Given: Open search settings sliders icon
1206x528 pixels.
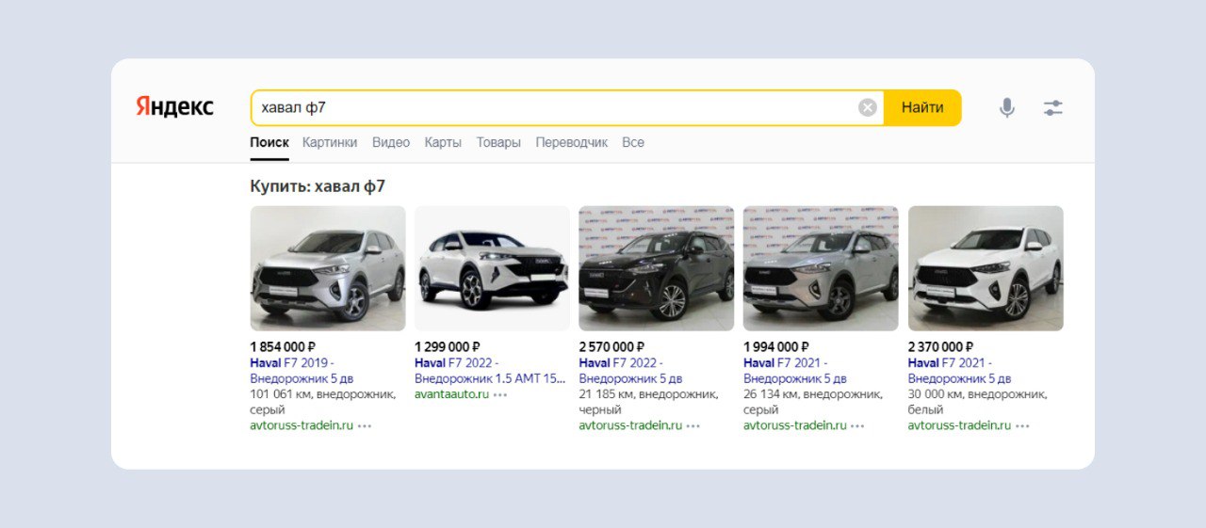Looking at the screenshot, I should (x=1053, y=108).
